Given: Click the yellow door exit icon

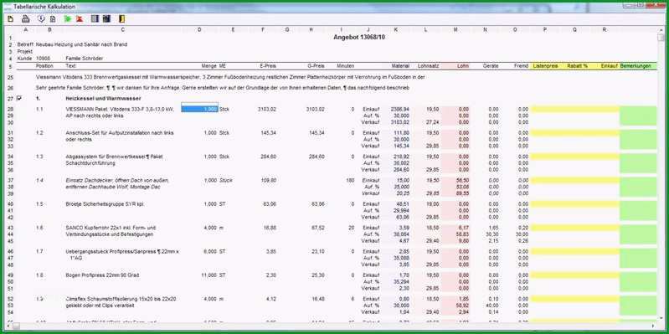Looking at the screenshot, I should point(122,18).
